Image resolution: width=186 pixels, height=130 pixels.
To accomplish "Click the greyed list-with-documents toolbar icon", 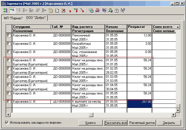I will [x=31, y=10].
